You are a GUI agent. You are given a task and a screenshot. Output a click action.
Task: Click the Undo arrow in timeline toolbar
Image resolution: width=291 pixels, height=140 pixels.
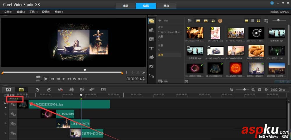coord(38,90)
